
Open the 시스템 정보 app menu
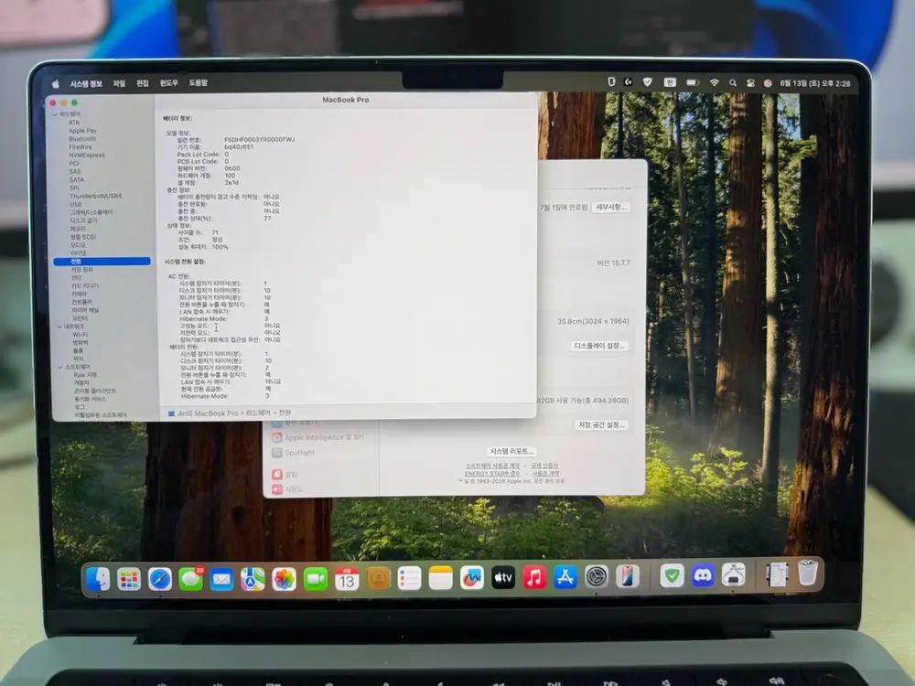(86, 83)
